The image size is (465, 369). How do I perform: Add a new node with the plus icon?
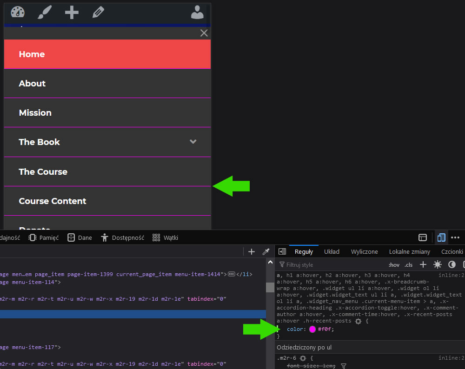[x=252, y=251]
